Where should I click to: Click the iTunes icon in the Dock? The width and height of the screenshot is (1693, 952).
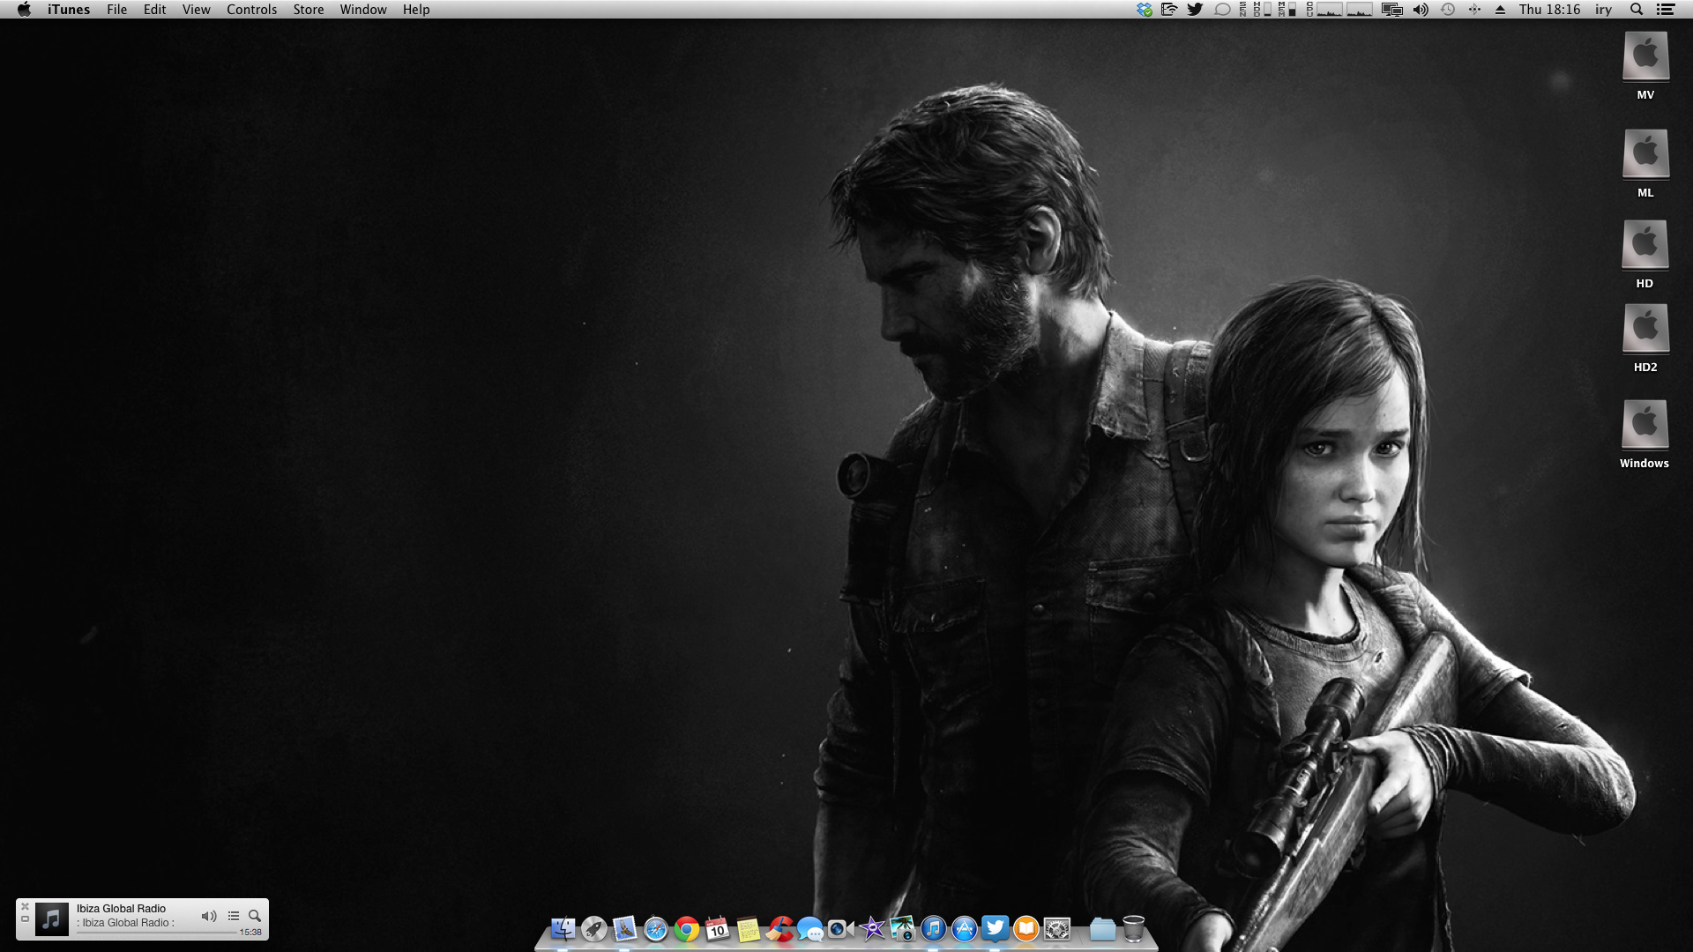(933, 928)
